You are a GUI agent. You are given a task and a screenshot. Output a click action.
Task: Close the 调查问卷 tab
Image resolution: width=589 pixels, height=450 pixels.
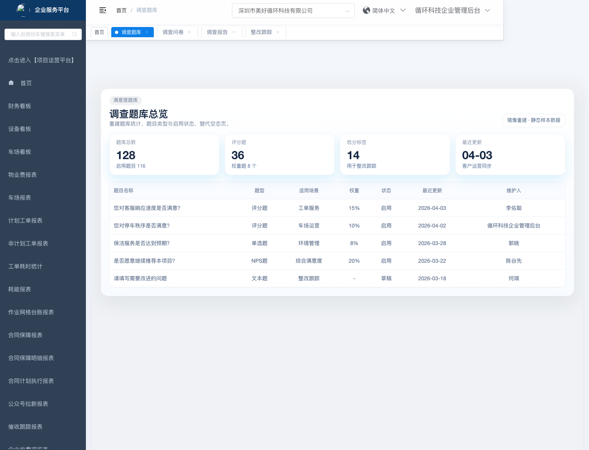click(189, 32)
